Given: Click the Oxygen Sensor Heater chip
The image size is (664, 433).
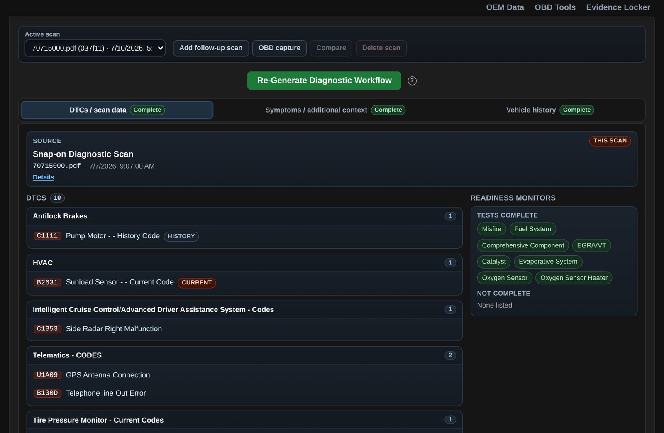Looking at the screenshot, I should coord(574,278).
